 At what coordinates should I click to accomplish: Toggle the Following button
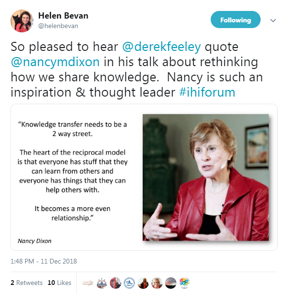[x=235, y=20]
